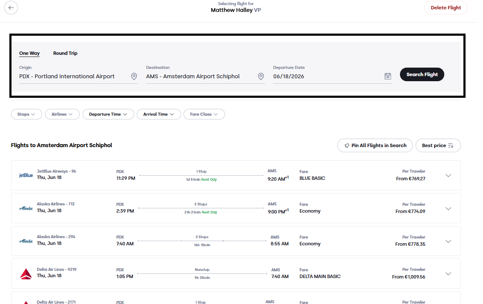Click the 21h 21min Next Day duration
The height and width of the screenshot is (304, 483).
click(201, 212)
